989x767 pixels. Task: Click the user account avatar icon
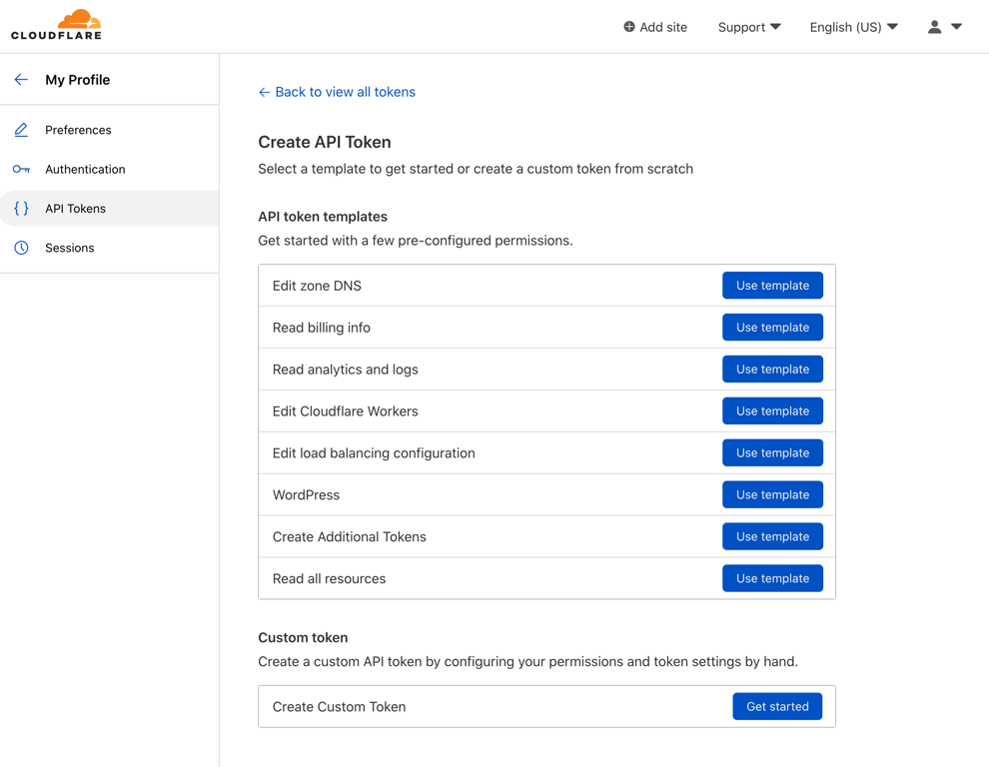[934, 27]
